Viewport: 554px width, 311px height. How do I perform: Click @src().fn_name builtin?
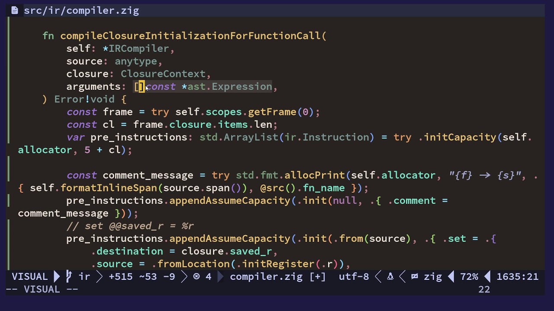pyautogui.click(x=302, y=188)
